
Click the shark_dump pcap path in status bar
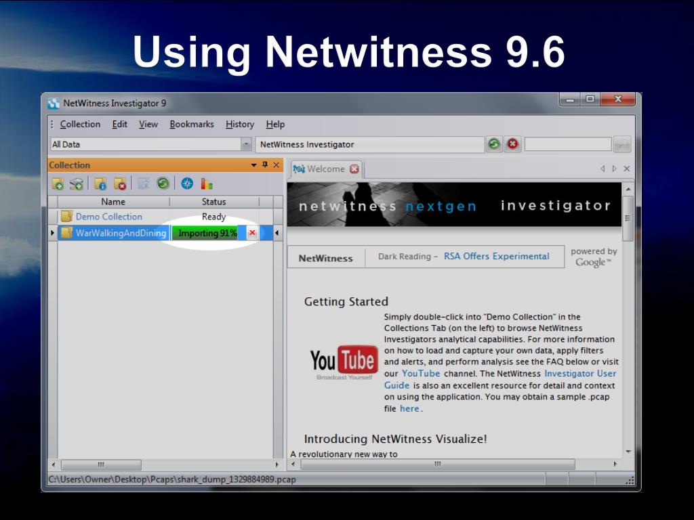[x=172, y=479]
